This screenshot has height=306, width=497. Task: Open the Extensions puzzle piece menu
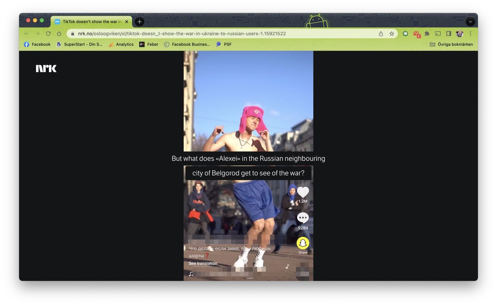427,34
